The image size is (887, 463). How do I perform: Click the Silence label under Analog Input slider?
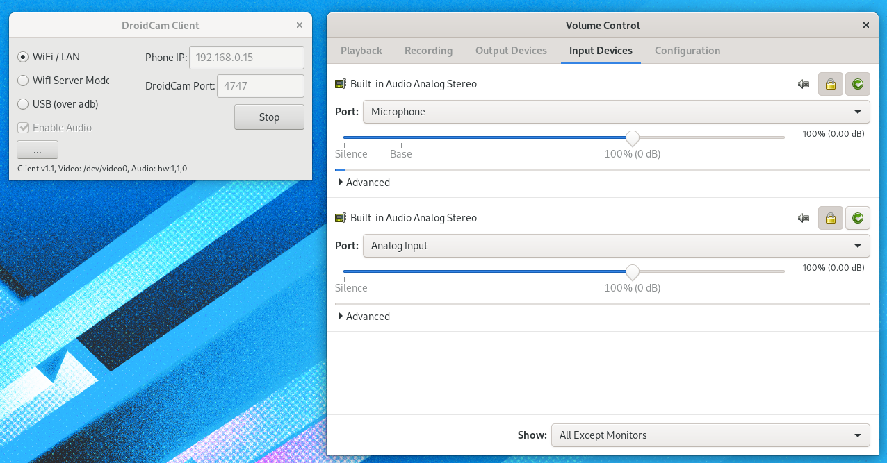coord(351,288)
